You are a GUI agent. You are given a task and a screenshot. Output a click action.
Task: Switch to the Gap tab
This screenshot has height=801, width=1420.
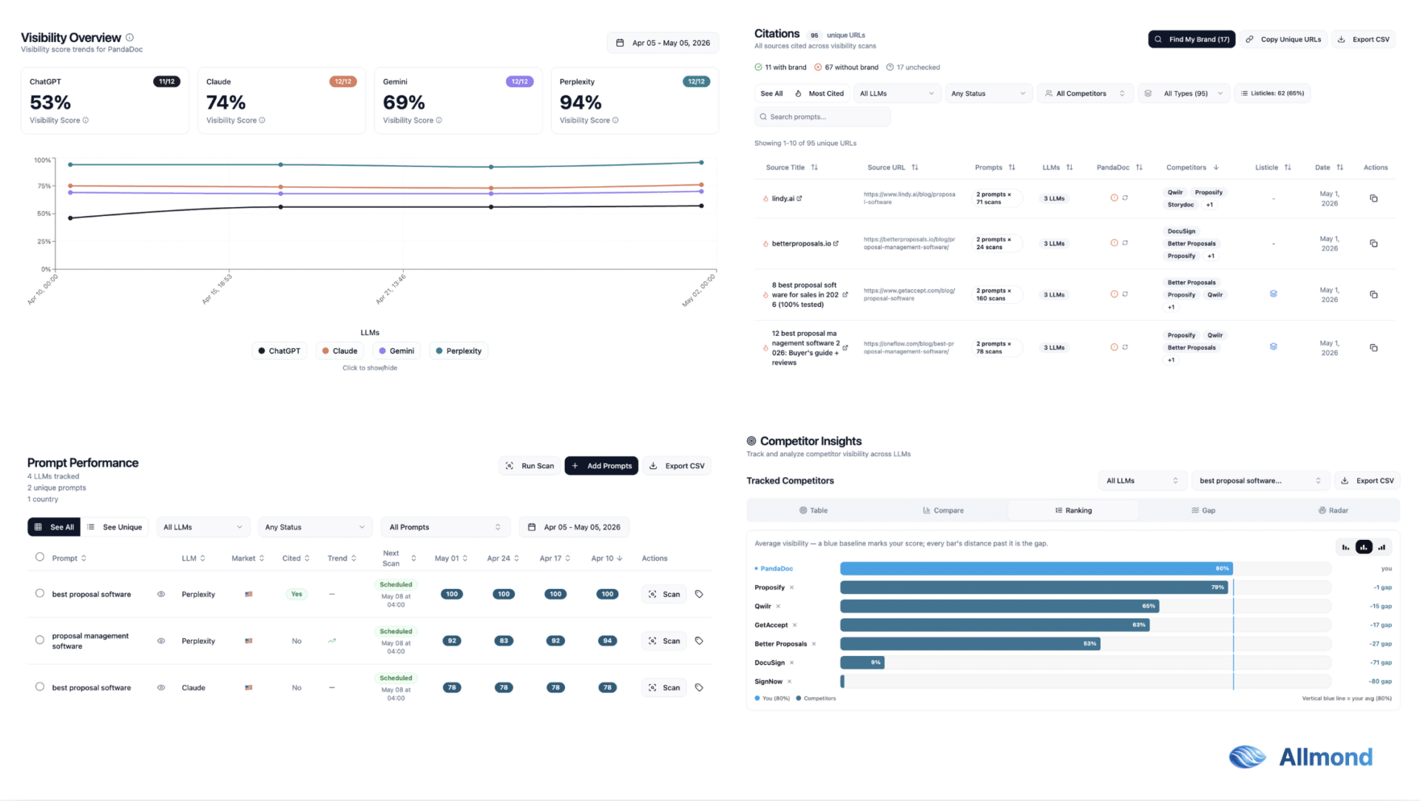(1203, 510)
